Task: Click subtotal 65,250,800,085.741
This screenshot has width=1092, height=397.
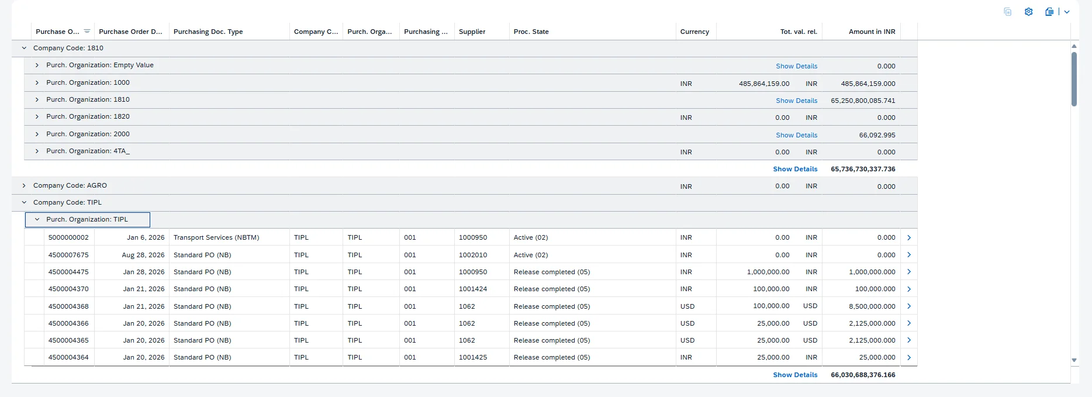Action: [x=863, y=101]
